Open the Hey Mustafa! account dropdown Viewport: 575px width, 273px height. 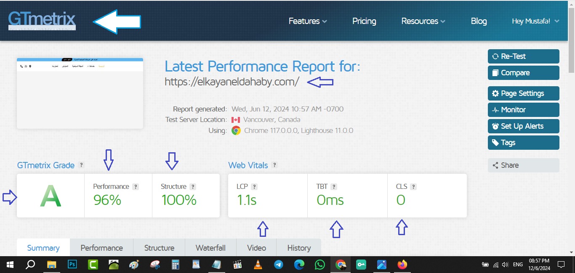click(535, 21)
